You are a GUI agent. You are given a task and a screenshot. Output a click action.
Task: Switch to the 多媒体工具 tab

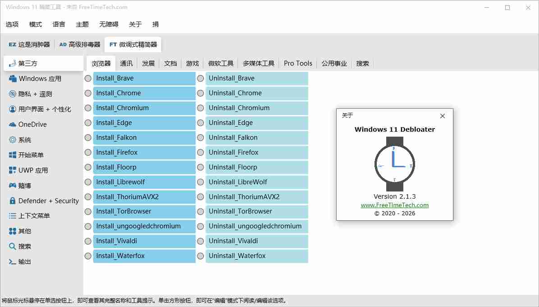click(x=259, y=63)
